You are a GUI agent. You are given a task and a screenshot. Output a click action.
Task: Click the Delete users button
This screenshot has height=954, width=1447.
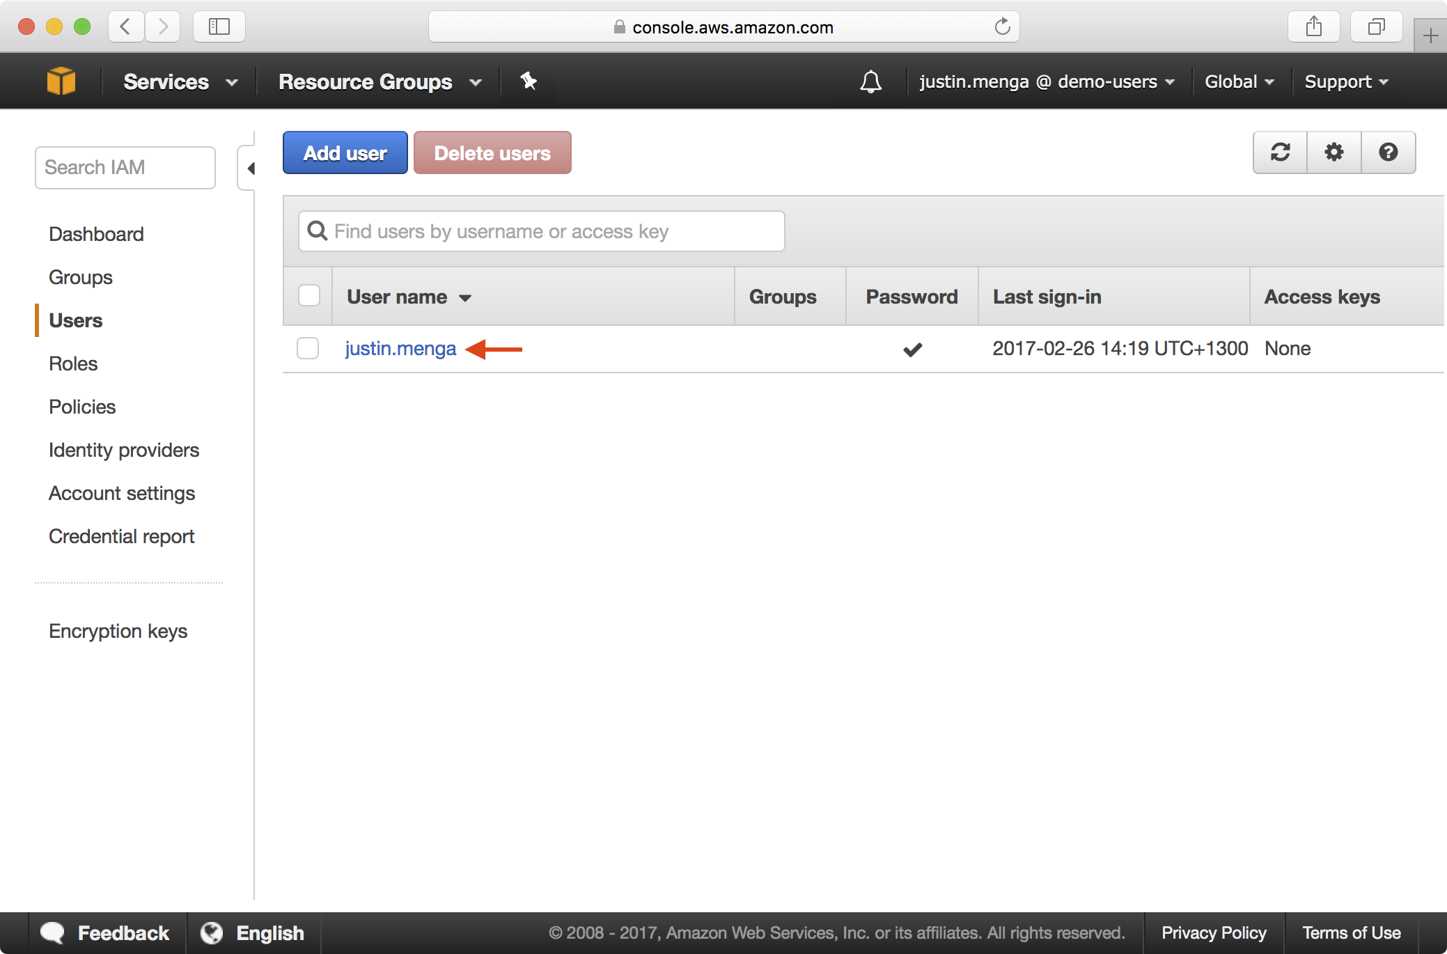pos(492,153)
